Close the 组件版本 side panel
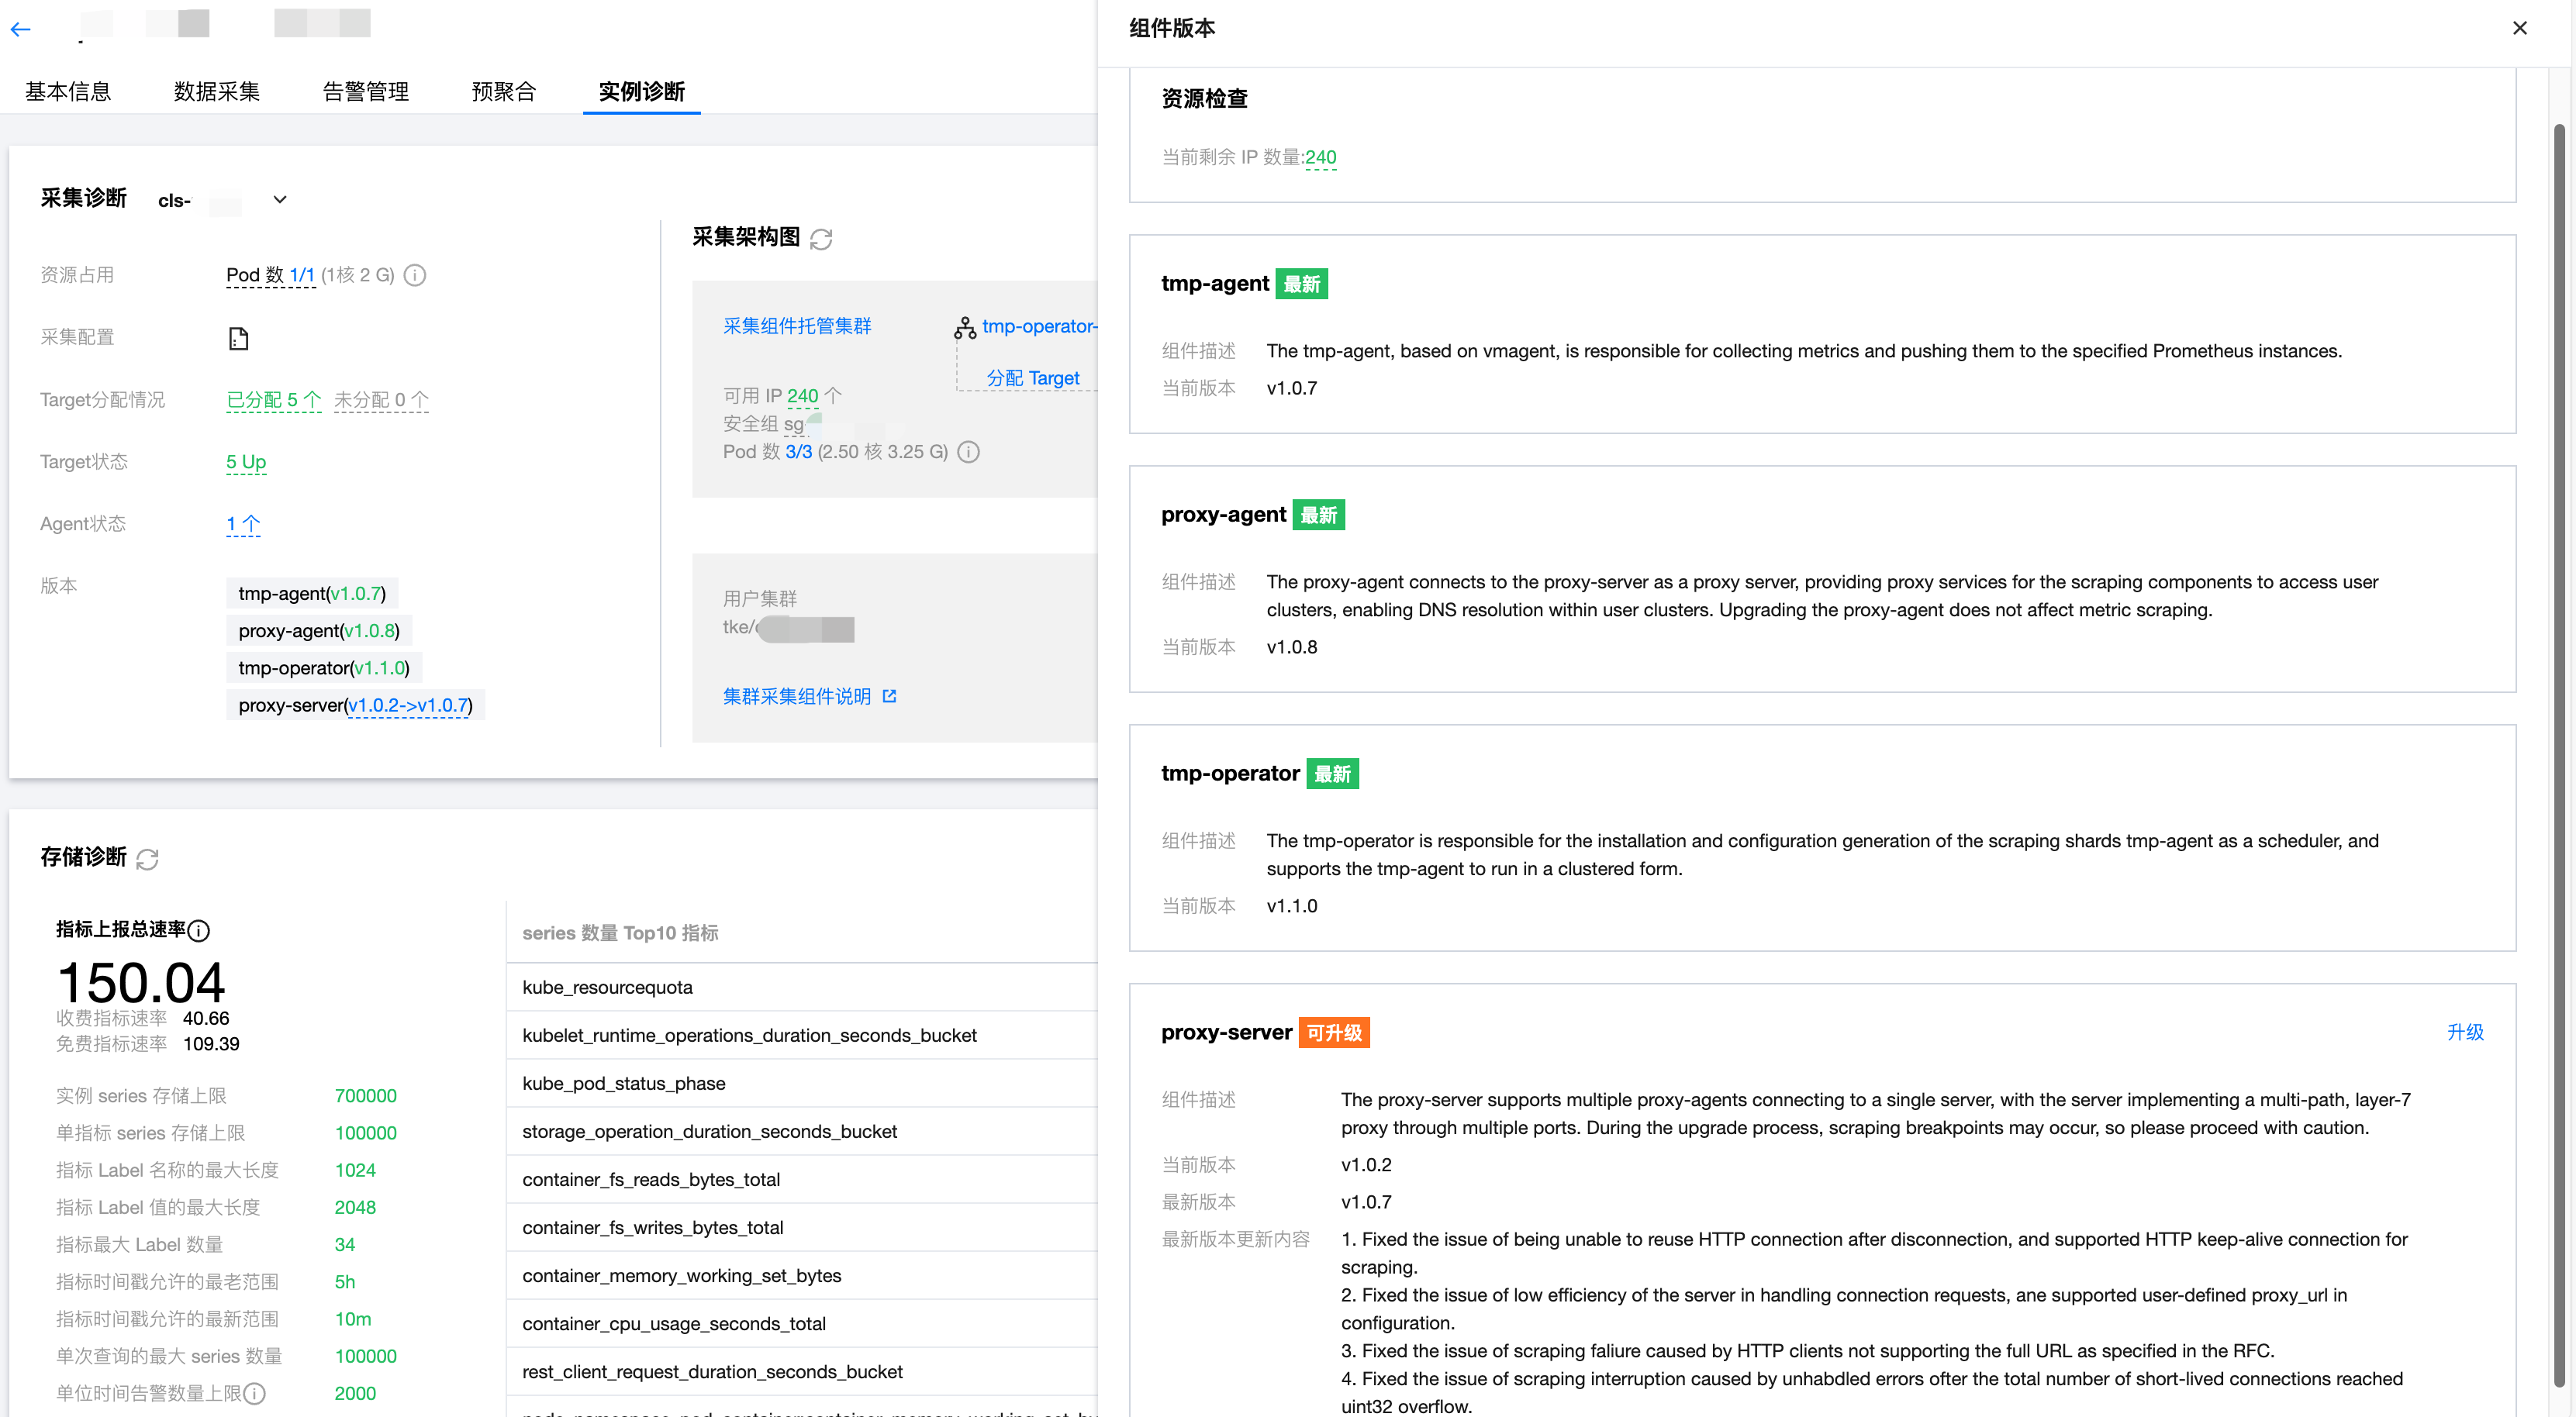Viewport: 2576px width, 1417px height. click(x=2519, y=28)
